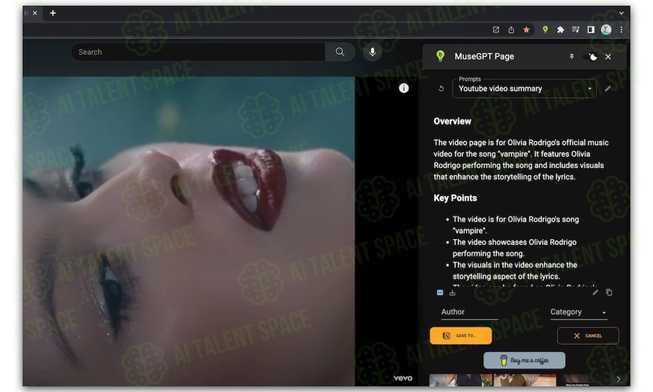Edit the summary text with lower pencil

[x=595, y=293]
